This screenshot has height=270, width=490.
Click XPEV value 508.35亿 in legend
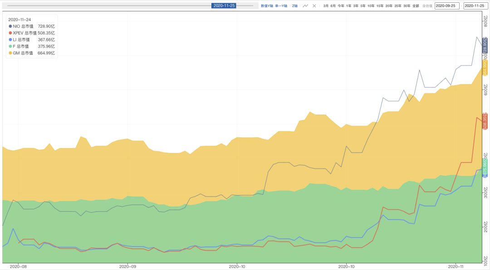[x=46, y=33]
